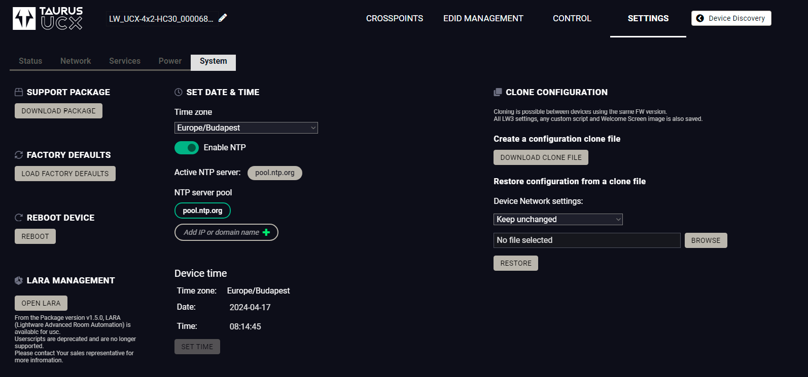Viewport: 808px width, 377px height.
Task: Click the green plus to add NTP server
Action: pos(266,232)
